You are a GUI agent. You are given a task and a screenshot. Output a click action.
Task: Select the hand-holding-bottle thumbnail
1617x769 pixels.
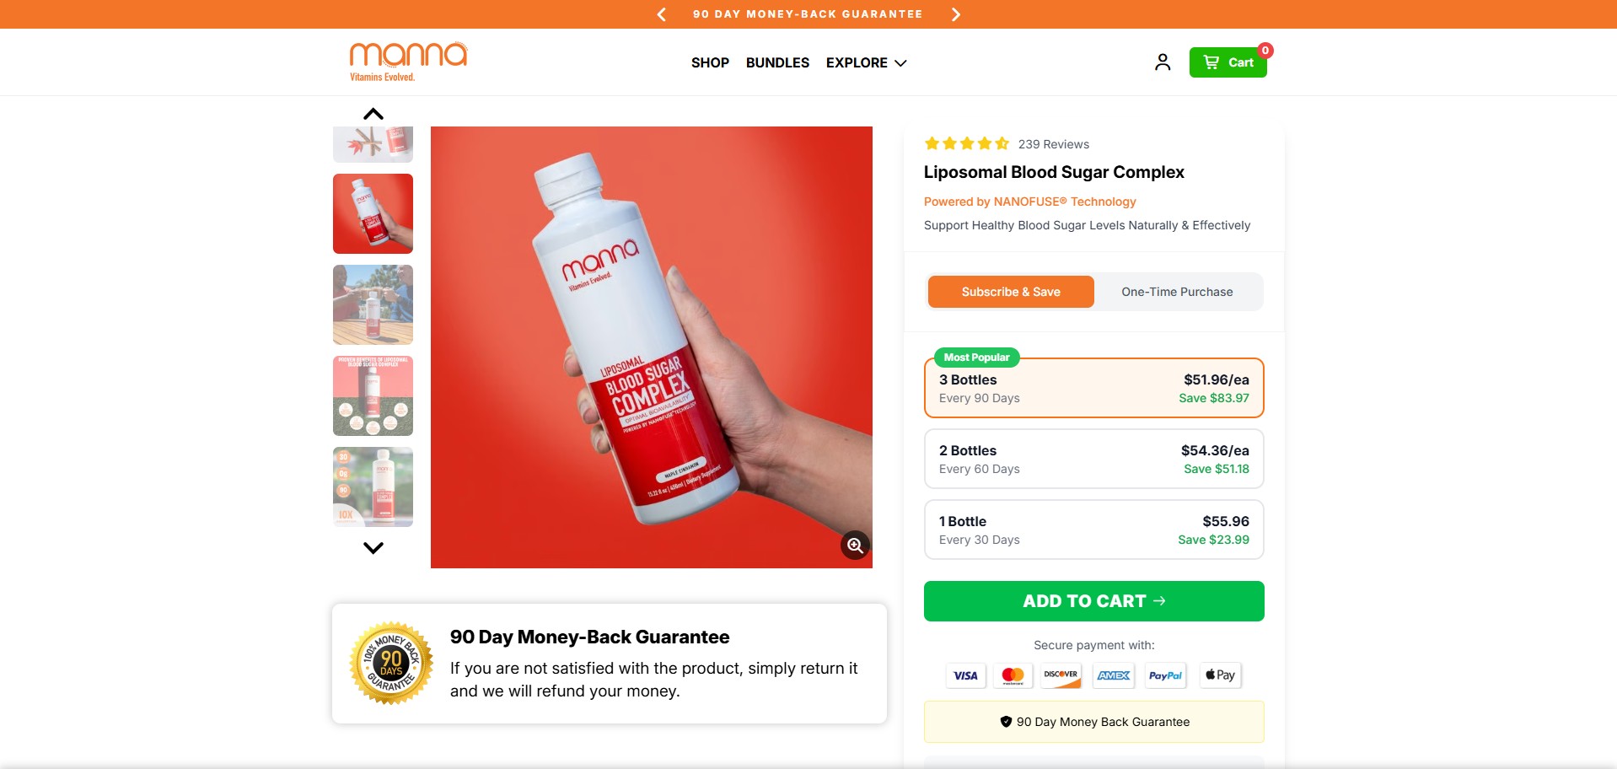373,213
